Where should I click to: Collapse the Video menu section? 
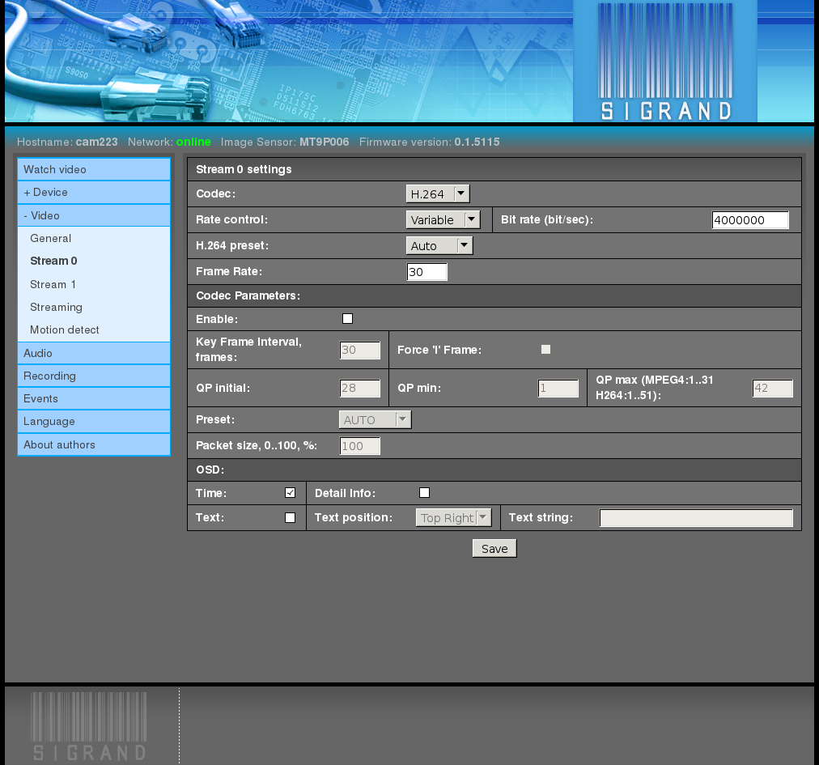94,215
